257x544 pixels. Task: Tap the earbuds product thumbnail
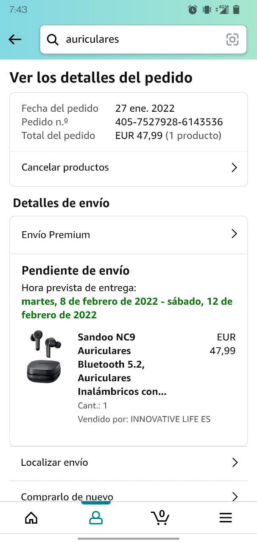[44, 357]
